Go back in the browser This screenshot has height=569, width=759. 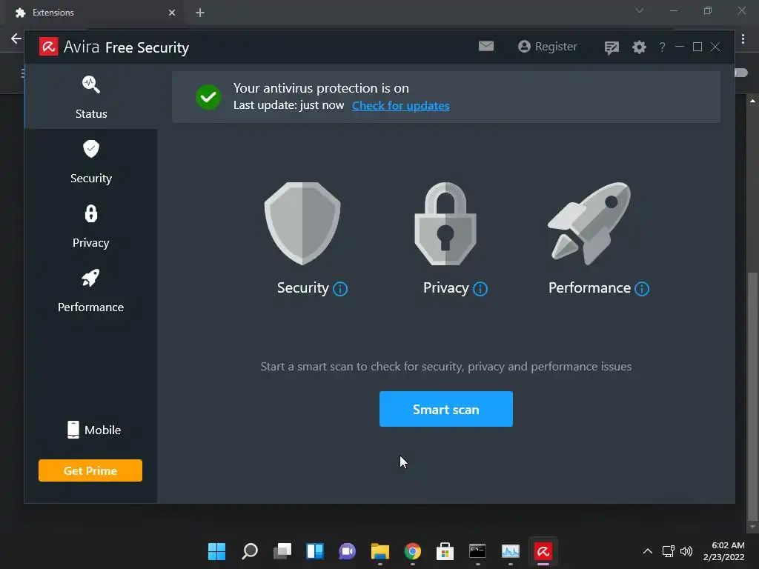tap(16, 39)
